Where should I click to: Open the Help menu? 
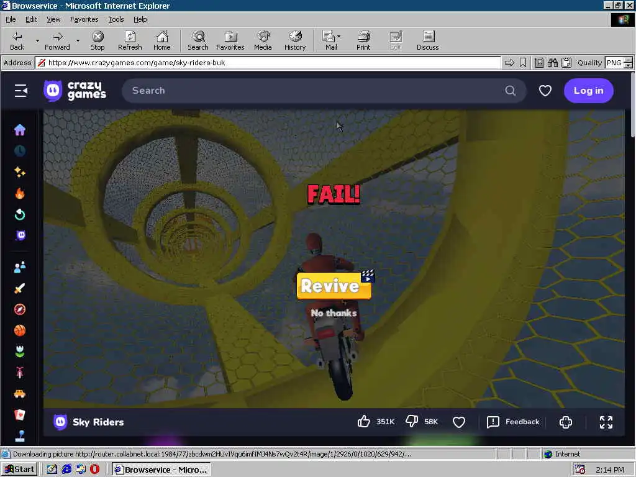(140, 19)
